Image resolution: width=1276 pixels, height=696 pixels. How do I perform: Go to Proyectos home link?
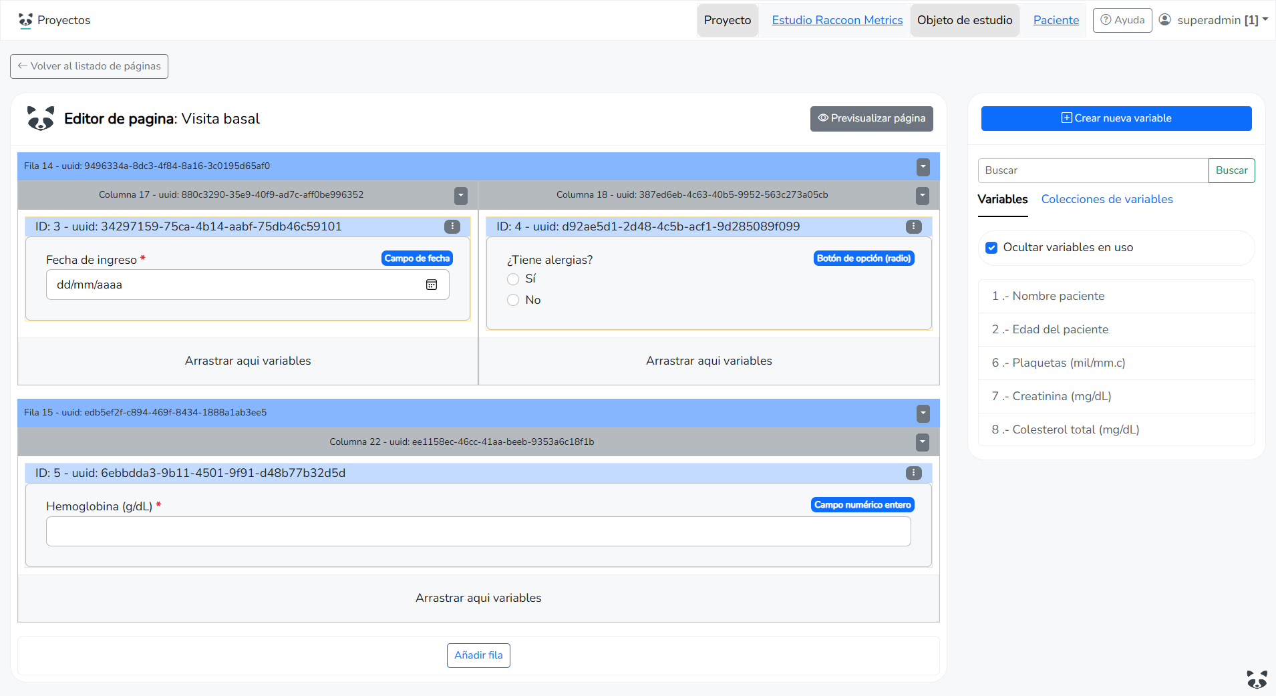63,20
